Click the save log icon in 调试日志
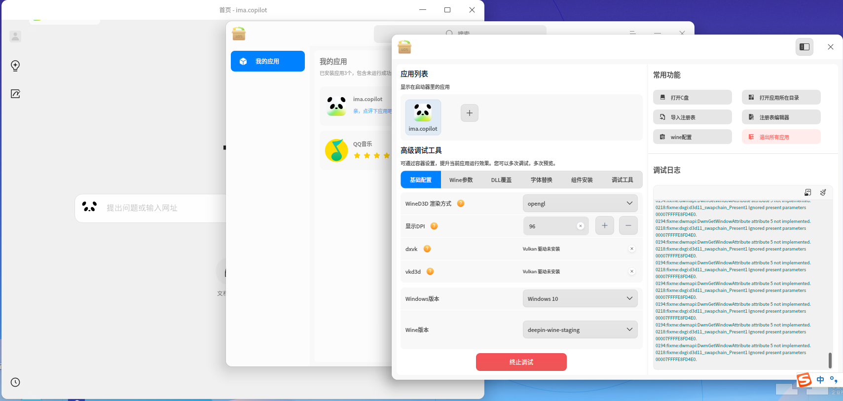This screenshot has width=843, height=401. [x=808, y=192]
